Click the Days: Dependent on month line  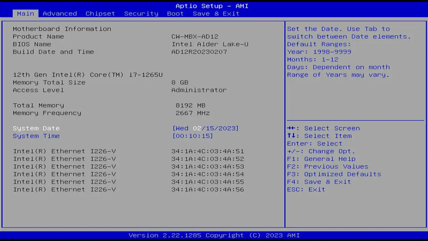[x=338, y=67]
